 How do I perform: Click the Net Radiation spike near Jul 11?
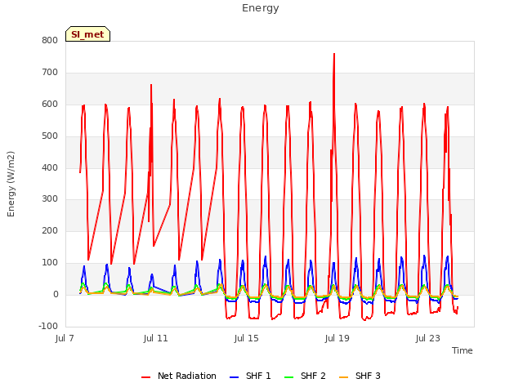coord(151,85)
